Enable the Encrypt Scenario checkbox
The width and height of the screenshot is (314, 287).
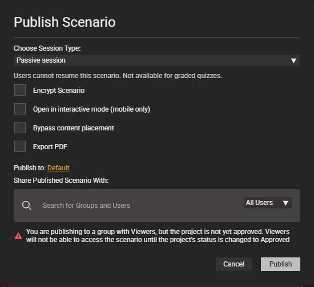point(20,90)
